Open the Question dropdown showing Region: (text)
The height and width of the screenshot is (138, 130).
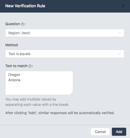(65, 33)
